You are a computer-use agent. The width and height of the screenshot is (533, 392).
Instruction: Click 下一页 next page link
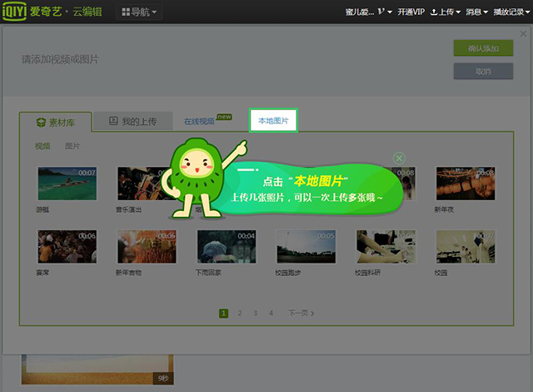tap(301, 313)
